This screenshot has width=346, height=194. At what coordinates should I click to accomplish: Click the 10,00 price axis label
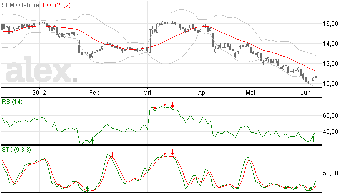point(330,83)
